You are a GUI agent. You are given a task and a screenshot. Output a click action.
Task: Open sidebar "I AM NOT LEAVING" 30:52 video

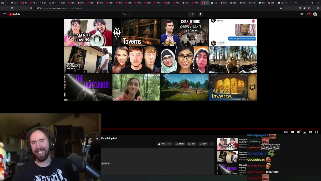click(227, 144)
